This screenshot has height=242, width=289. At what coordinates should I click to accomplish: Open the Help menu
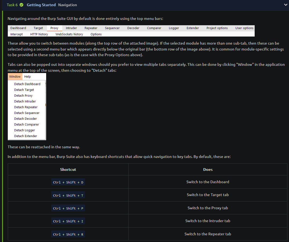point(27,77)
